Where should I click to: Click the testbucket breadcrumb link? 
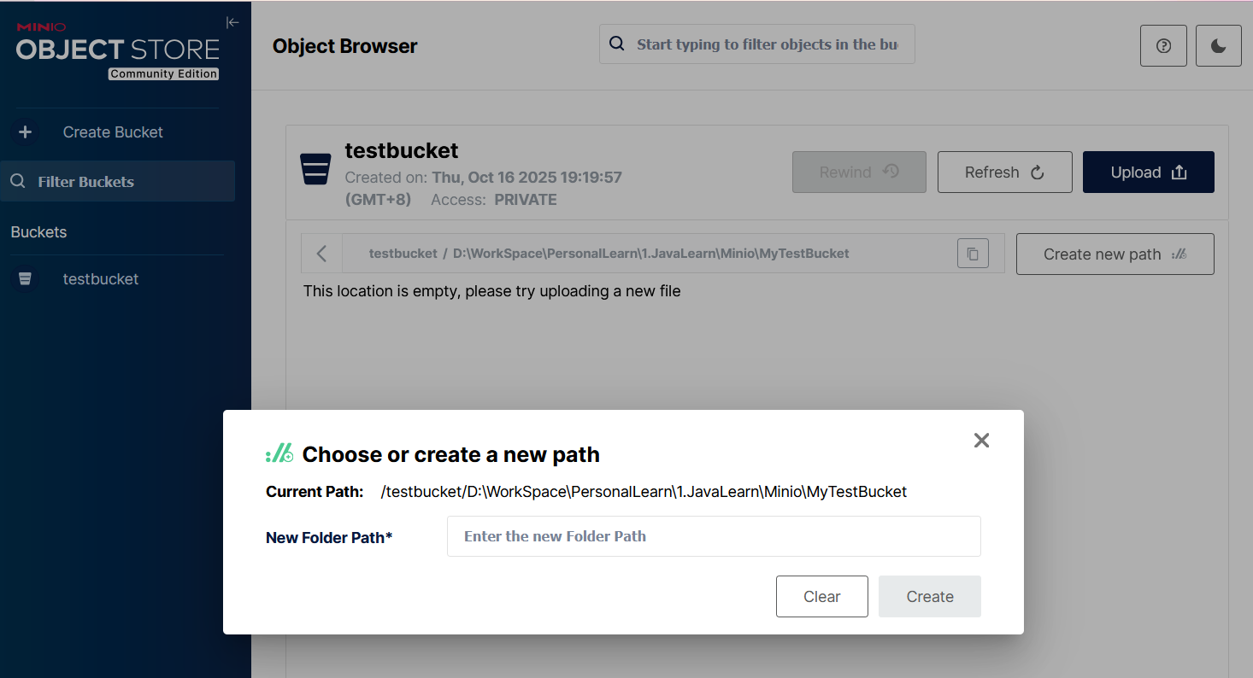[403, 254]
